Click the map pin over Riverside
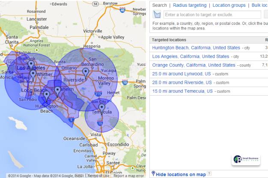The height and width of the screenshot is (178, 268). (86, 74)
